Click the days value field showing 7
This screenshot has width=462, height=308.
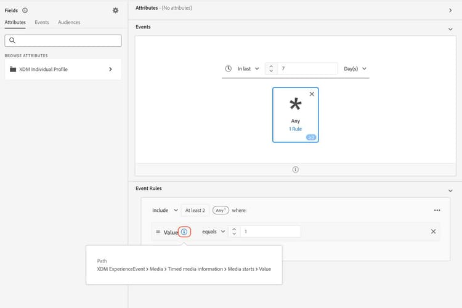click(x=307, y=68)
